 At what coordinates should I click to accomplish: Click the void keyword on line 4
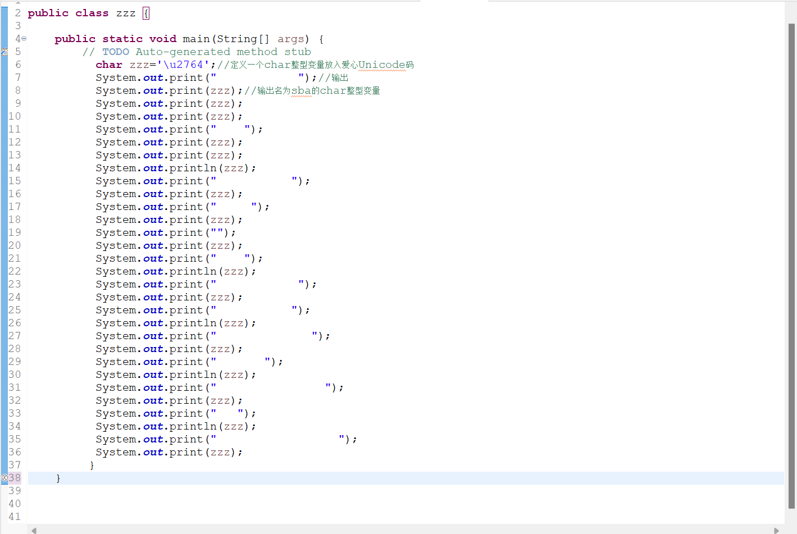pyautogui.click(x=163, y=39)
